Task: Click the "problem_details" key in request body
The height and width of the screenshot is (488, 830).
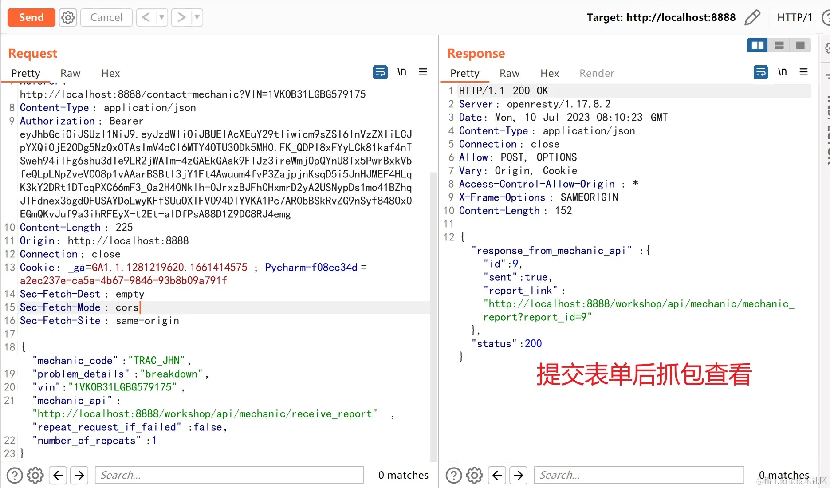Action: (x=81, y=374)
